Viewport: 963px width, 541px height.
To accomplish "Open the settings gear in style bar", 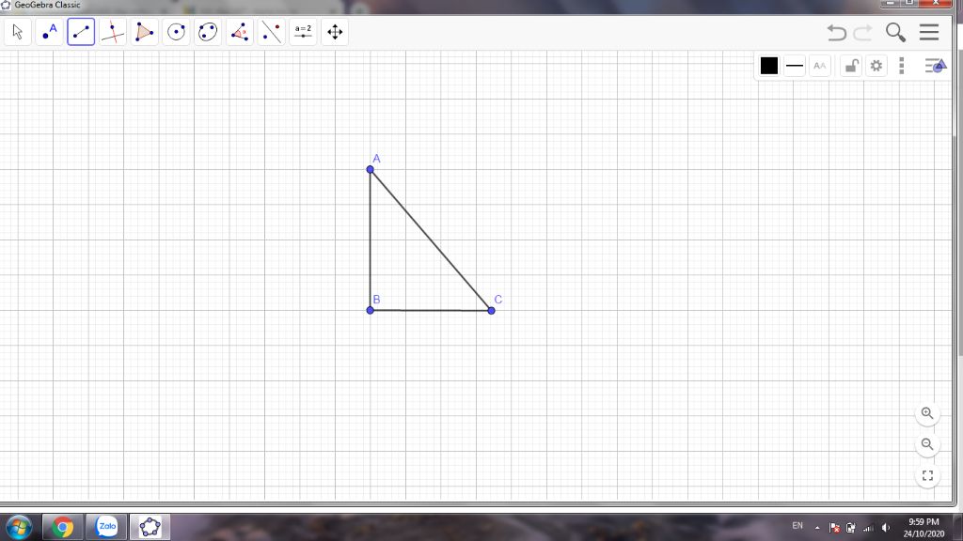I will click(876, 66).
